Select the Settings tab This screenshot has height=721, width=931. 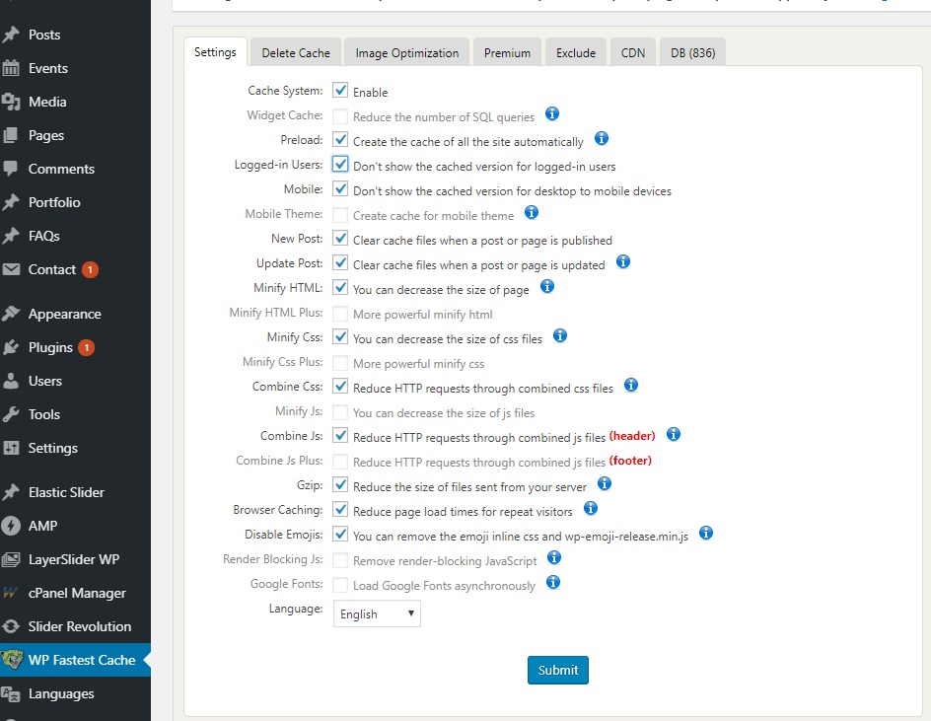[x=215, y=52]
